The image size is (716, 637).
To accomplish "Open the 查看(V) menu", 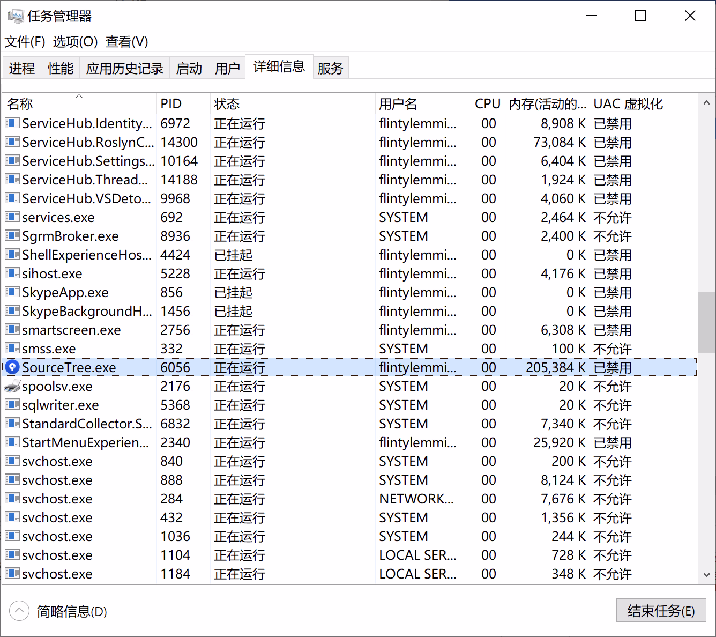I will [x=126, y=42].
